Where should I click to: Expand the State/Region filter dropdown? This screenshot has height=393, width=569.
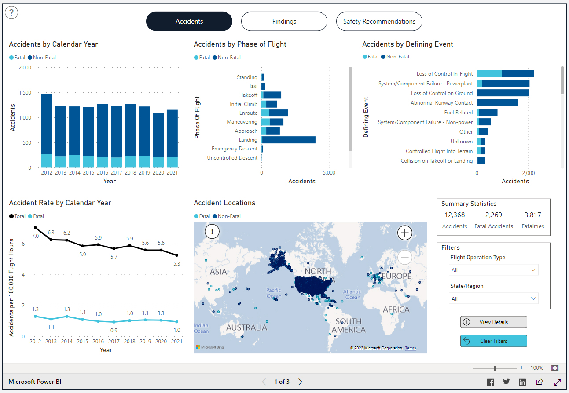coord(494,298)
